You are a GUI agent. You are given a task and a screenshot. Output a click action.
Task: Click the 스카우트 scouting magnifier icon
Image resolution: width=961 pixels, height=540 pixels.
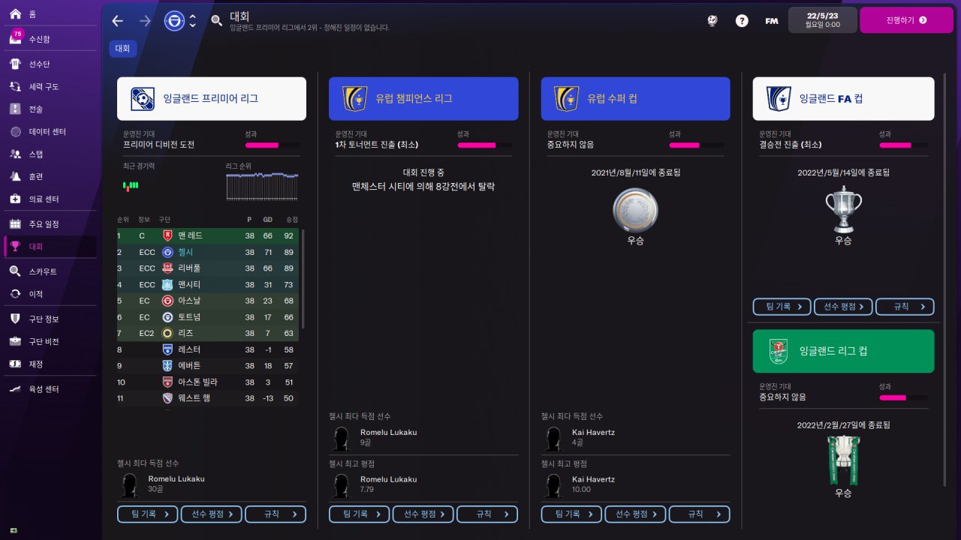pyautogui.click(x=16, y=271)
